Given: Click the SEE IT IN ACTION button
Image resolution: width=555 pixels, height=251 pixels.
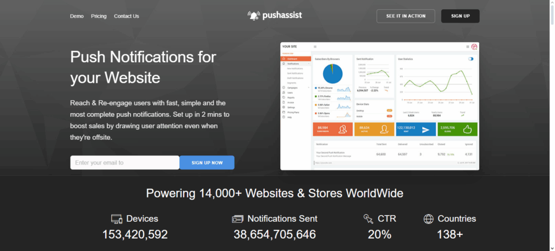Looking at the screenshot, I should (x=405, y=16).
